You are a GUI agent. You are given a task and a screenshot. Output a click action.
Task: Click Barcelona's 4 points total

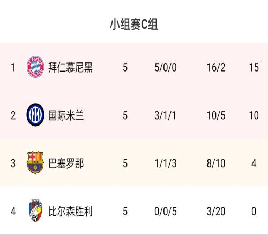click(x=254, y=163)
